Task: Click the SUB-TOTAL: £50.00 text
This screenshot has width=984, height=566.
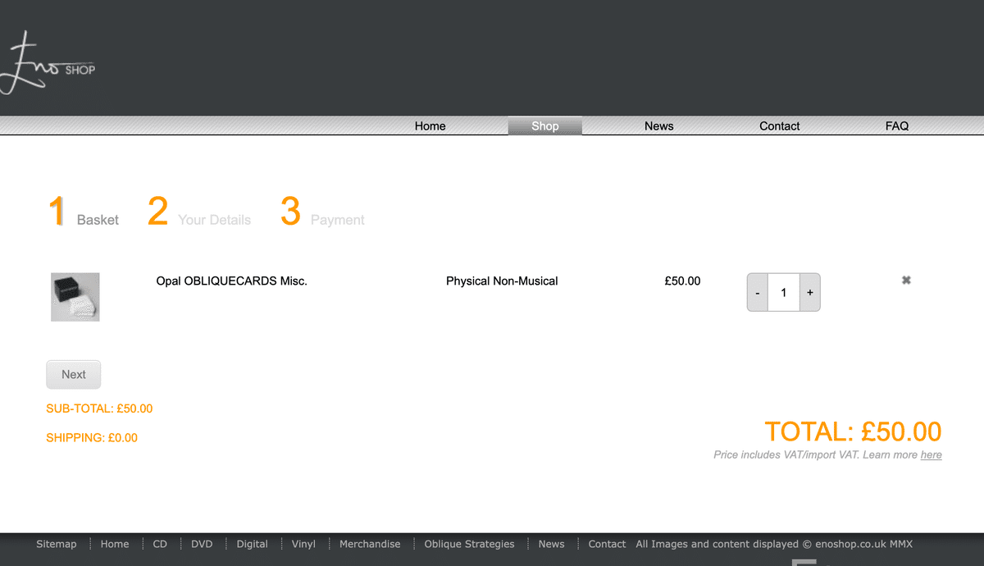Action: pyautogui.click(x=99, y=409)
